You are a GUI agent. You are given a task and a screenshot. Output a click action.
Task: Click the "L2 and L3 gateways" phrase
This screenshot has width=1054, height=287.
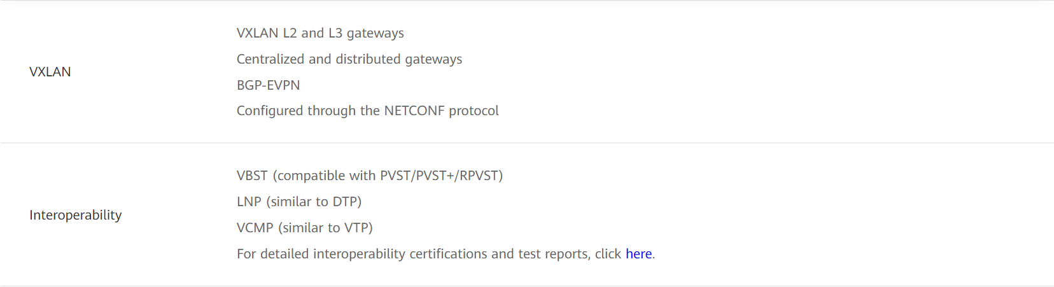tap(343, 33)
